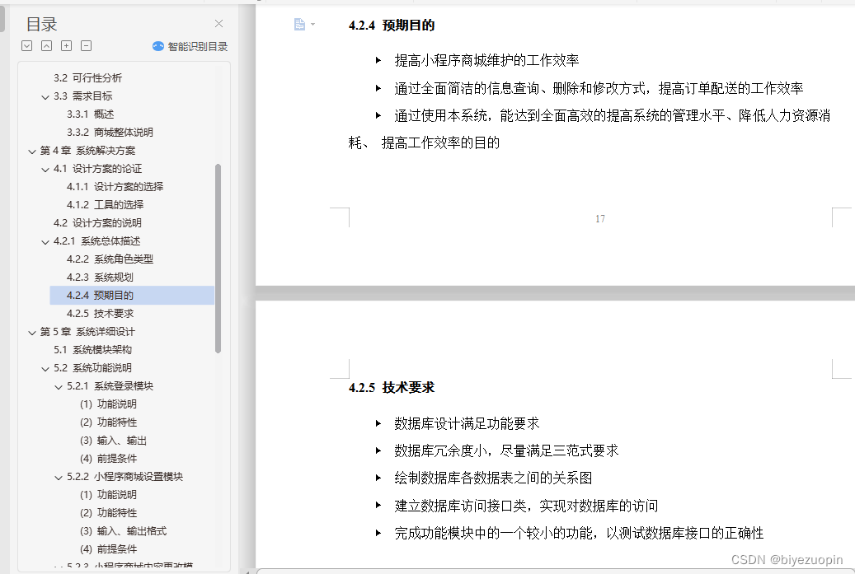This screenshot has height=574, width=855.
Task: Click the 4.2.4 预期目的 heading in the document
Action: point(392,25)
